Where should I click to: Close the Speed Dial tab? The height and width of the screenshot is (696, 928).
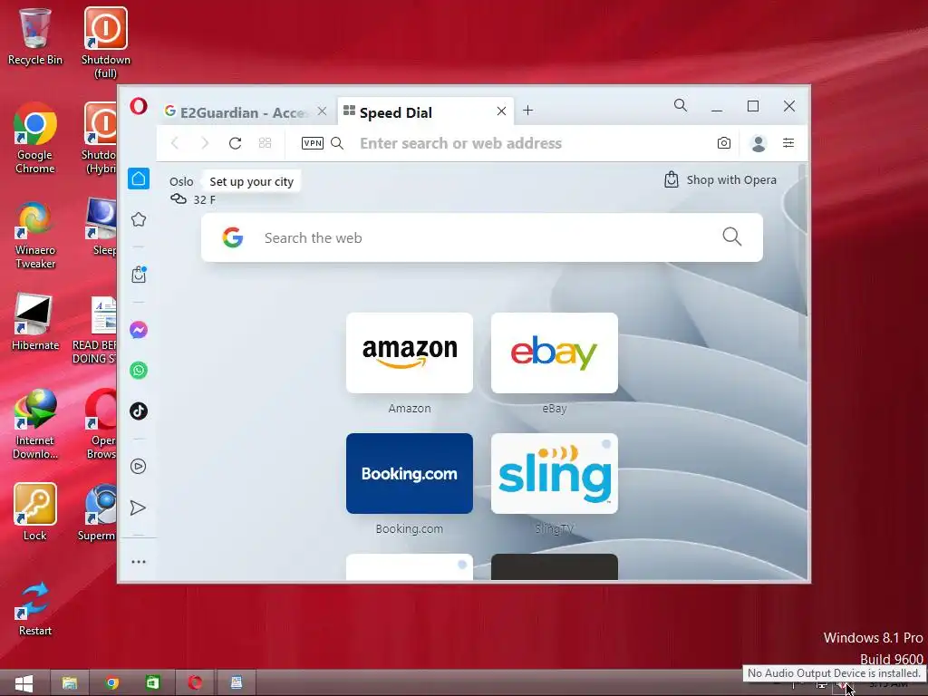[501, 111]
